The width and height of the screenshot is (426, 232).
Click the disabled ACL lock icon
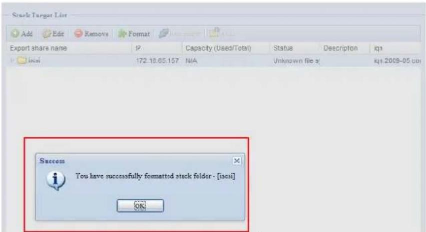coord(214,33)
